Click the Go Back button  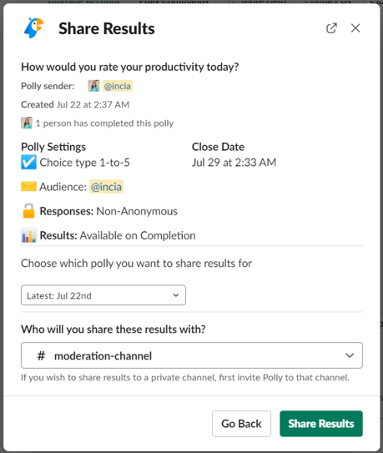tap(241, 424)
